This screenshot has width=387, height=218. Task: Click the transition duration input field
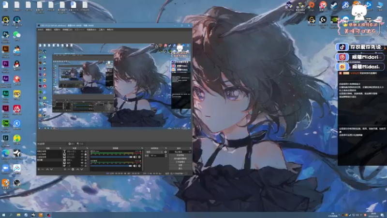click(x=157, y=156)
